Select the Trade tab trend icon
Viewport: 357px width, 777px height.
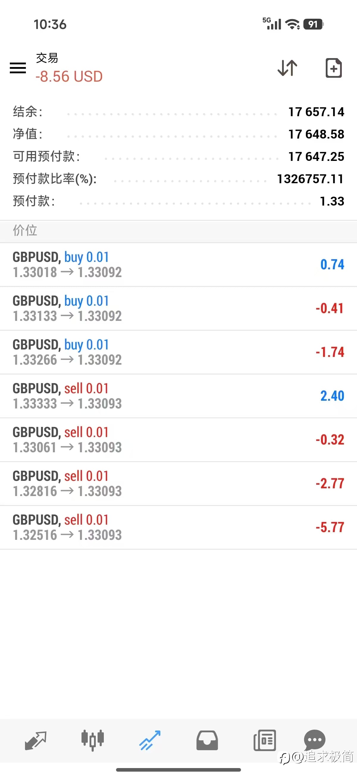click(150, 740)
